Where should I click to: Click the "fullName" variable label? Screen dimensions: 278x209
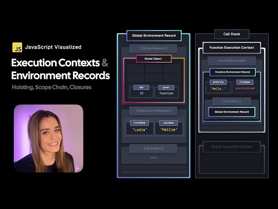pyautogui.click(x=245, y=82)
